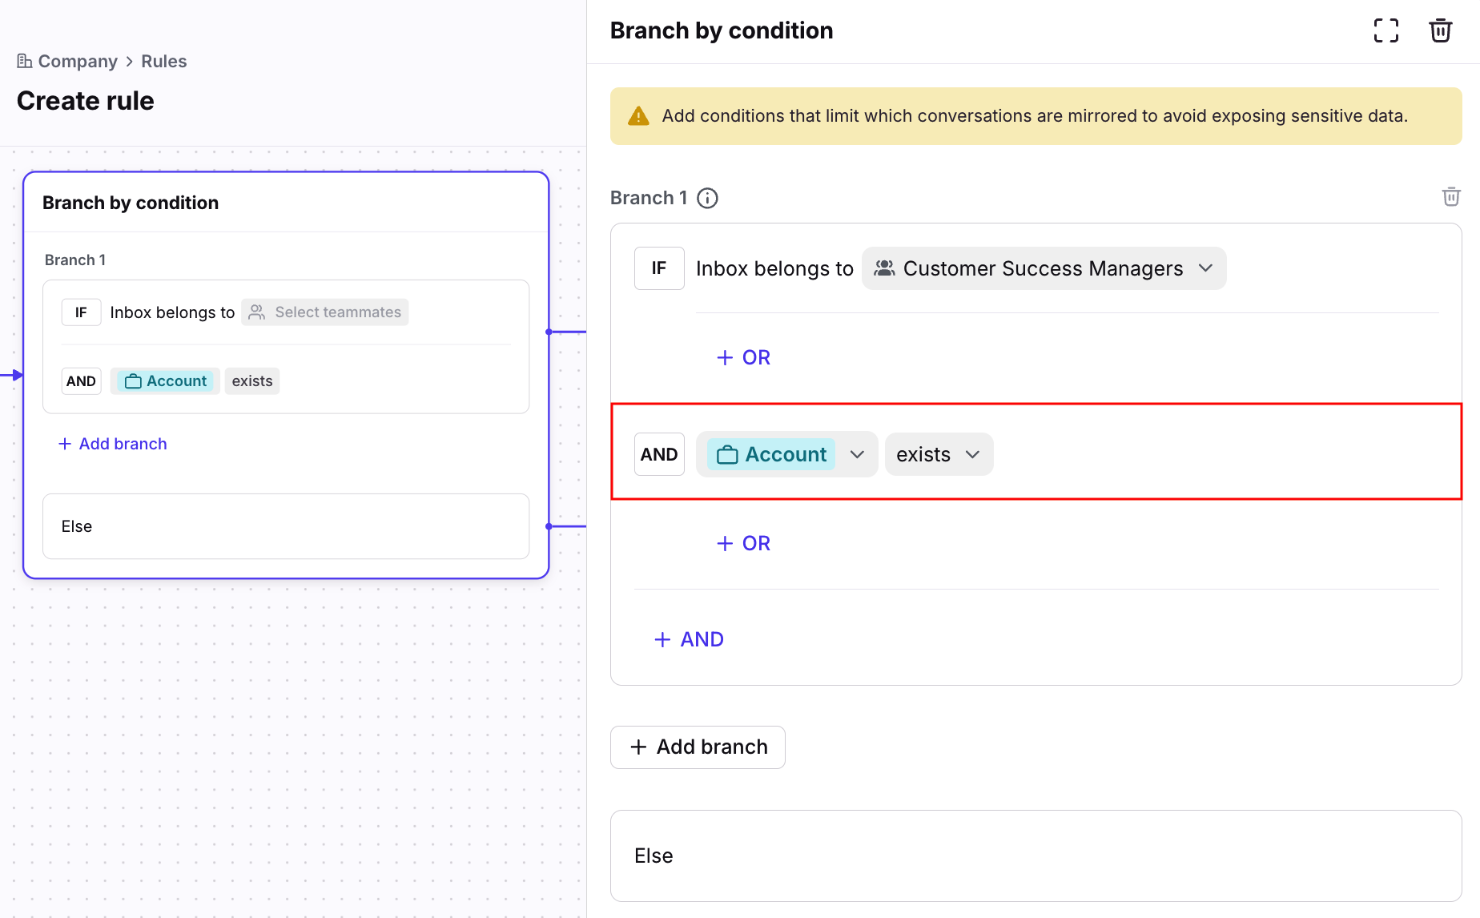The height and width of the screenshot is (918, 1480).
Task: Click Add branch button in right panel
Action: pos(698,747)
